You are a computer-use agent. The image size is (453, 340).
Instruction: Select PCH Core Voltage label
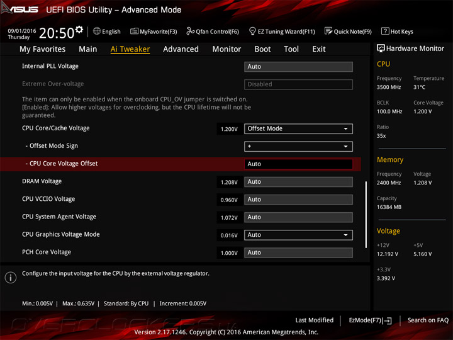point(47,252)
